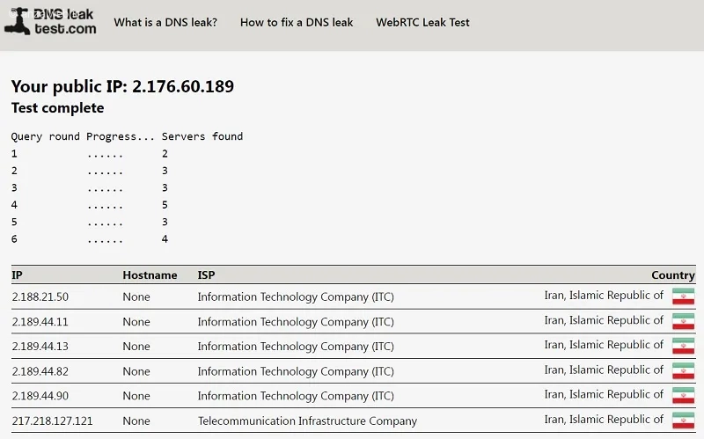Select IP address 217.218.127.121

pos(52,421)
